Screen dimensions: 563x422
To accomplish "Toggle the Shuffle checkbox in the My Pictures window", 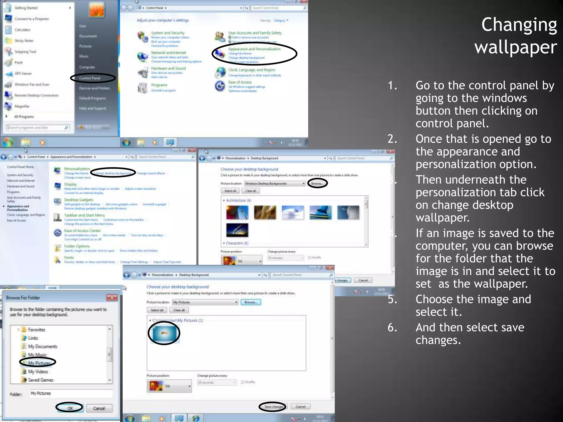I will (x=242, y=382).
